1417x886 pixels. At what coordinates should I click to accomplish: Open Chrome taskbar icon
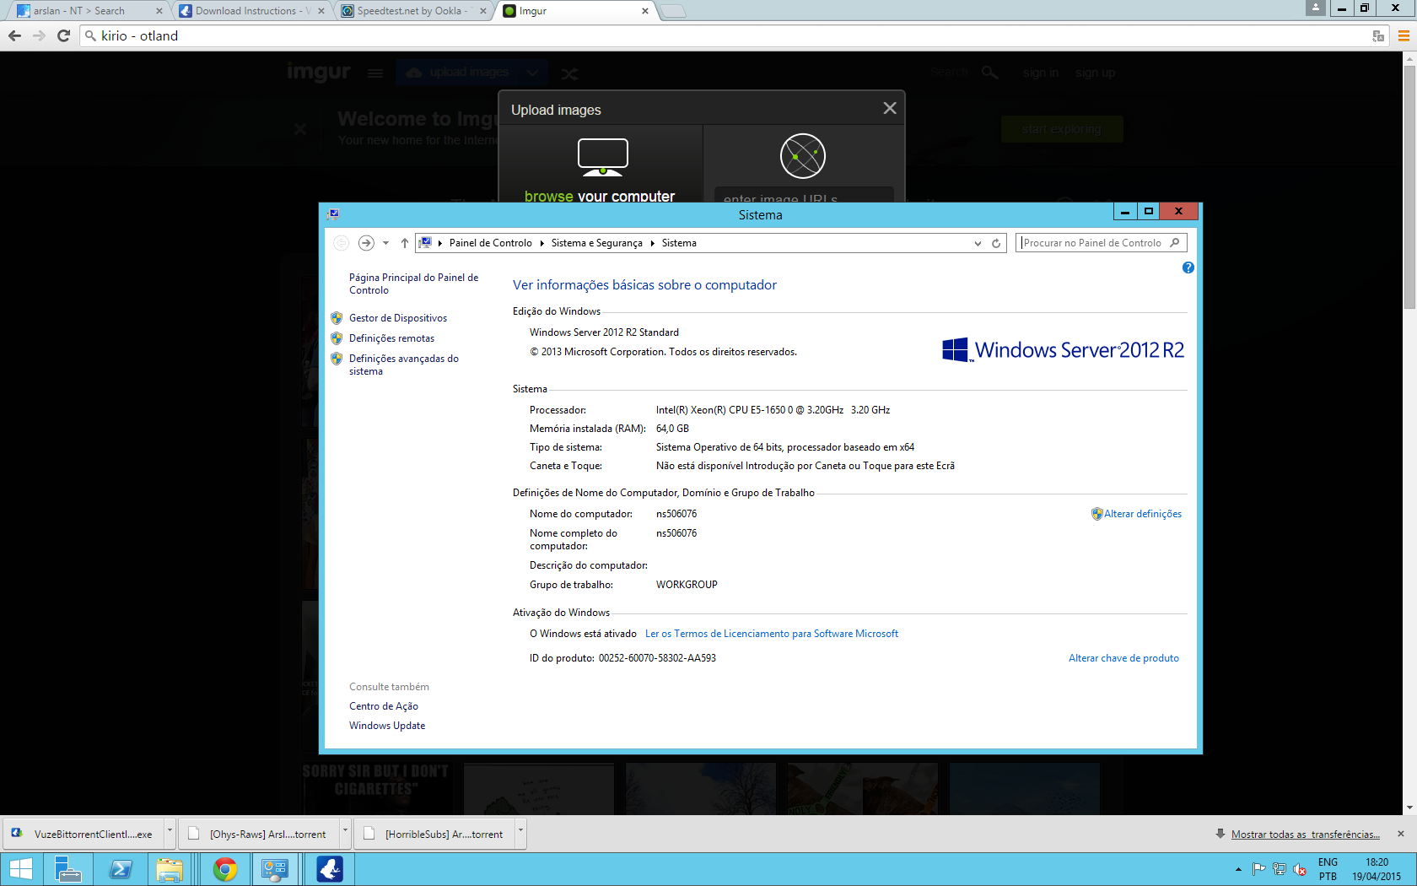click(225, 869)
